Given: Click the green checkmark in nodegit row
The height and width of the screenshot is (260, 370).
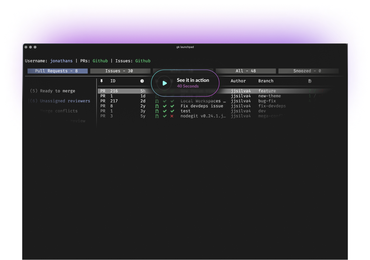Looking at the screenshot, I should [x=165, y=116].
